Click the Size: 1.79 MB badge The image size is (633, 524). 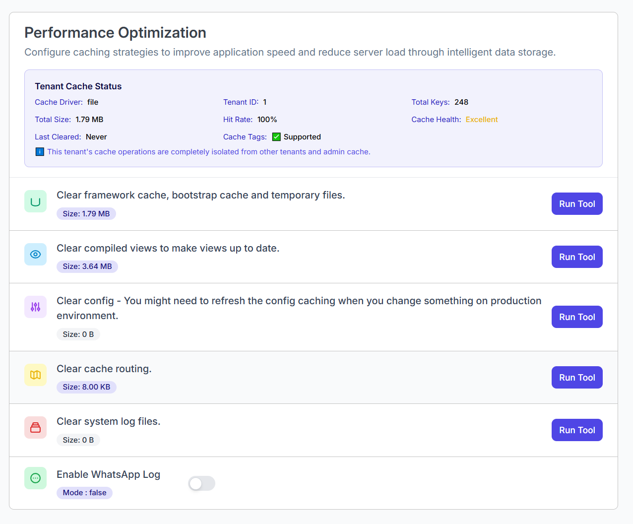click(86, 213)
